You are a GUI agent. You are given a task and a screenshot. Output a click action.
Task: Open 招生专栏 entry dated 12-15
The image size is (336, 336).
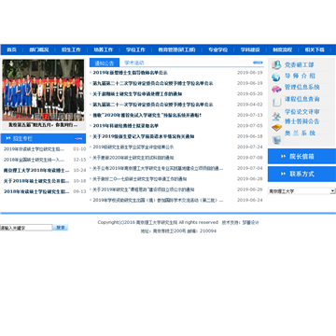34,160
